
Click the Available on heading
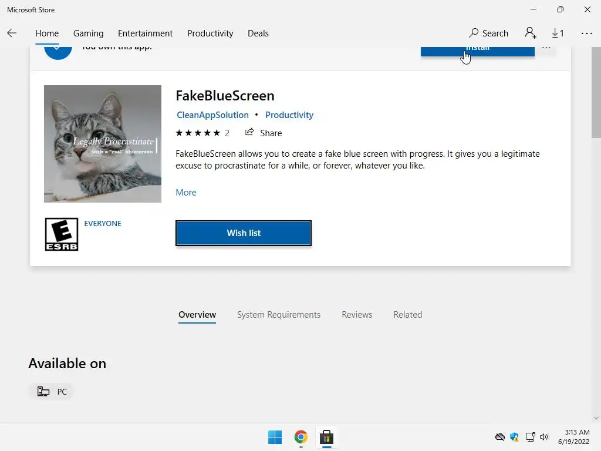coord(67,364)
